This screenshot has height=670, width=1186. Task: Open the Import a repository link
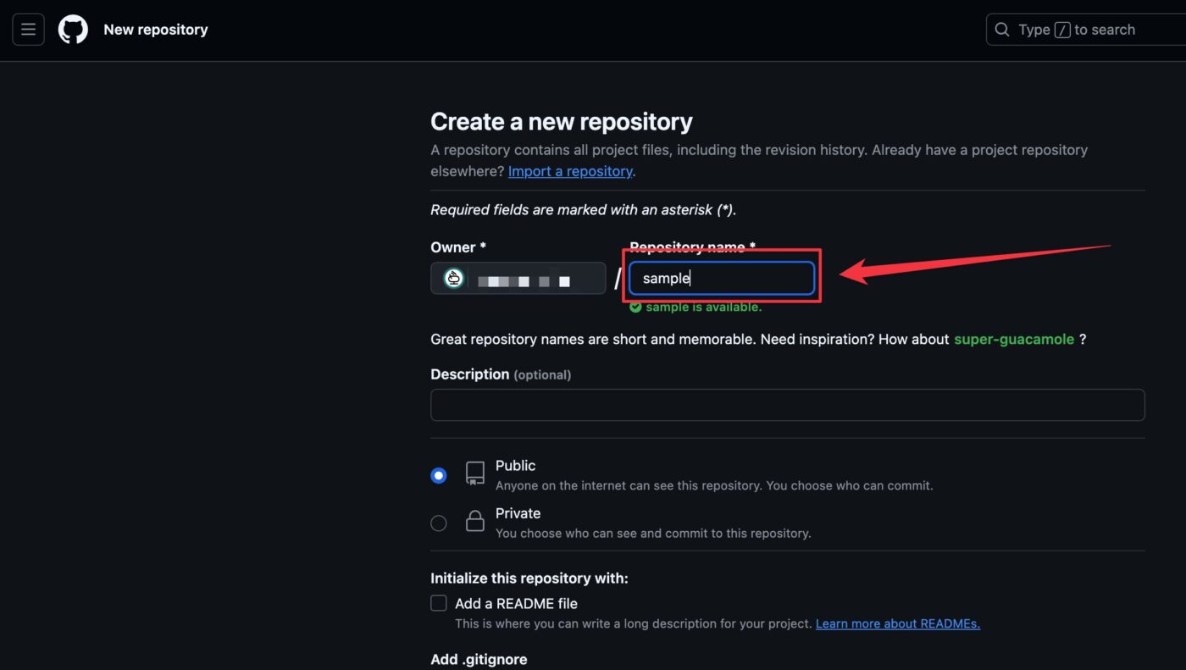[570, 171]
